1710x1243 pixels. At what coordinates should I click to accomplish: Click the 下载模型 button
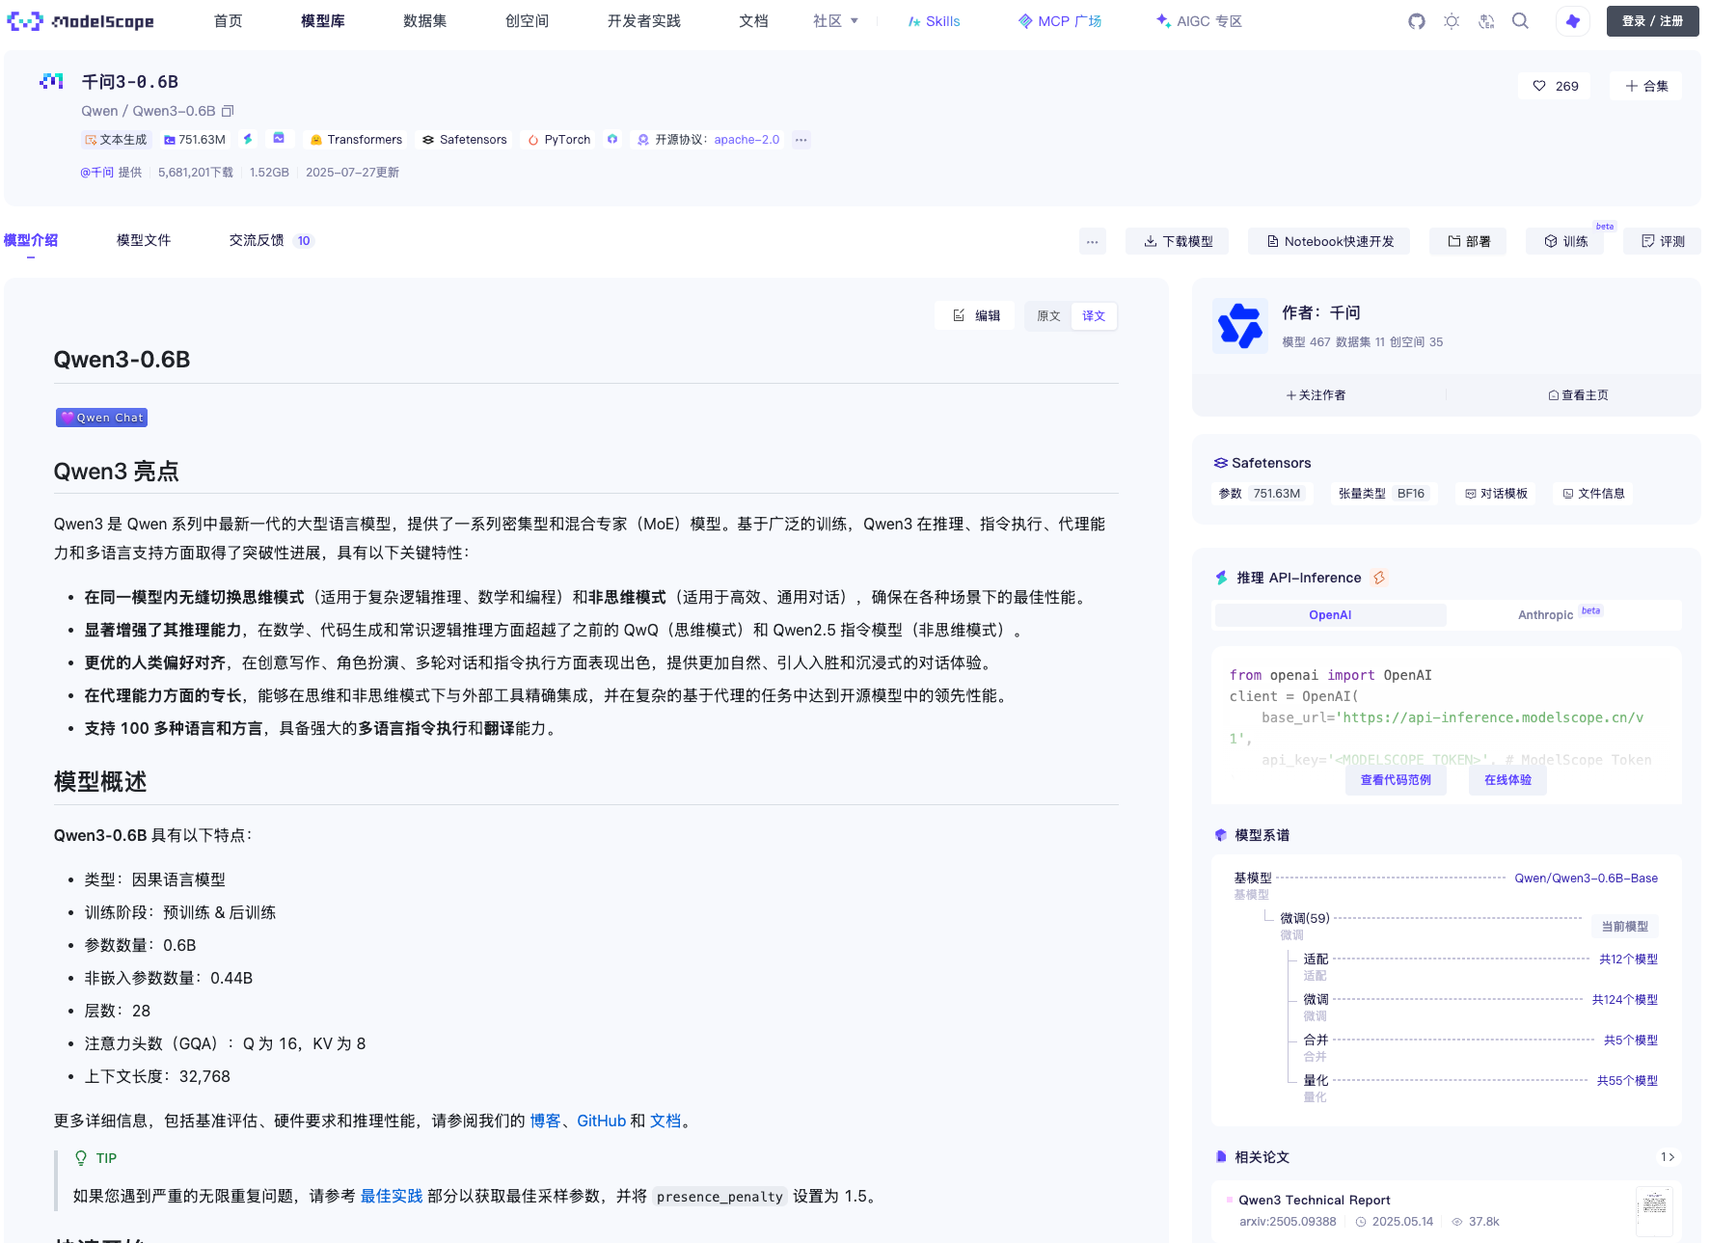[1178, 242]
